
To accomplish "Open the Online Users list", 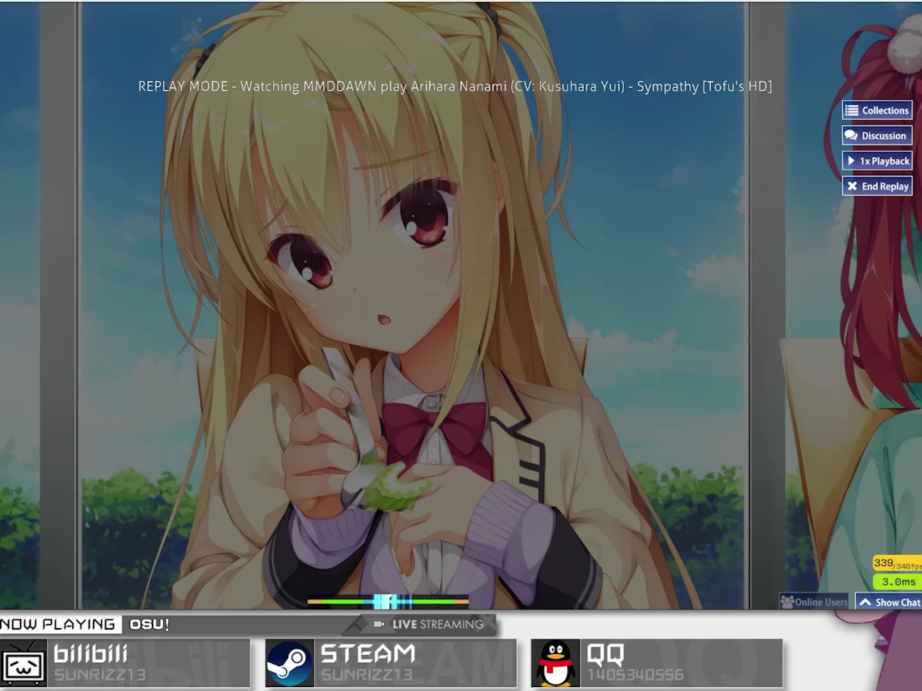I will pyautogui.click(x=814, y=602).
